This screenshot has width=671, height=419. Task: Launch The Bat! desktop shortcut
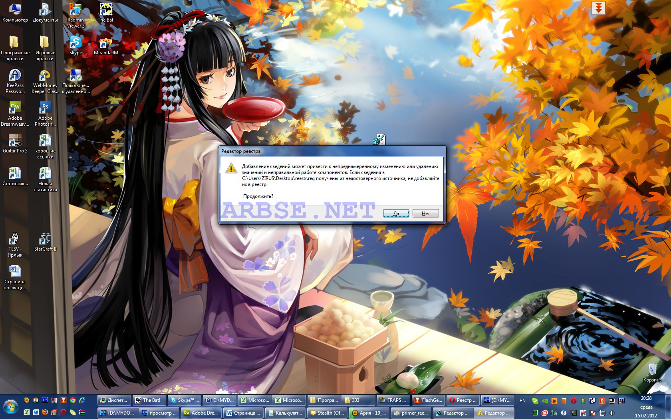tap(106, 13)
